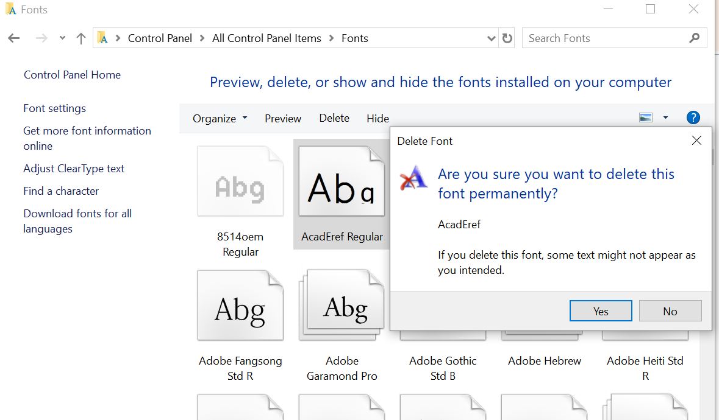Confirm deletion by clicking Yes
Screen dimensions: 719x420
coord(601,310)
